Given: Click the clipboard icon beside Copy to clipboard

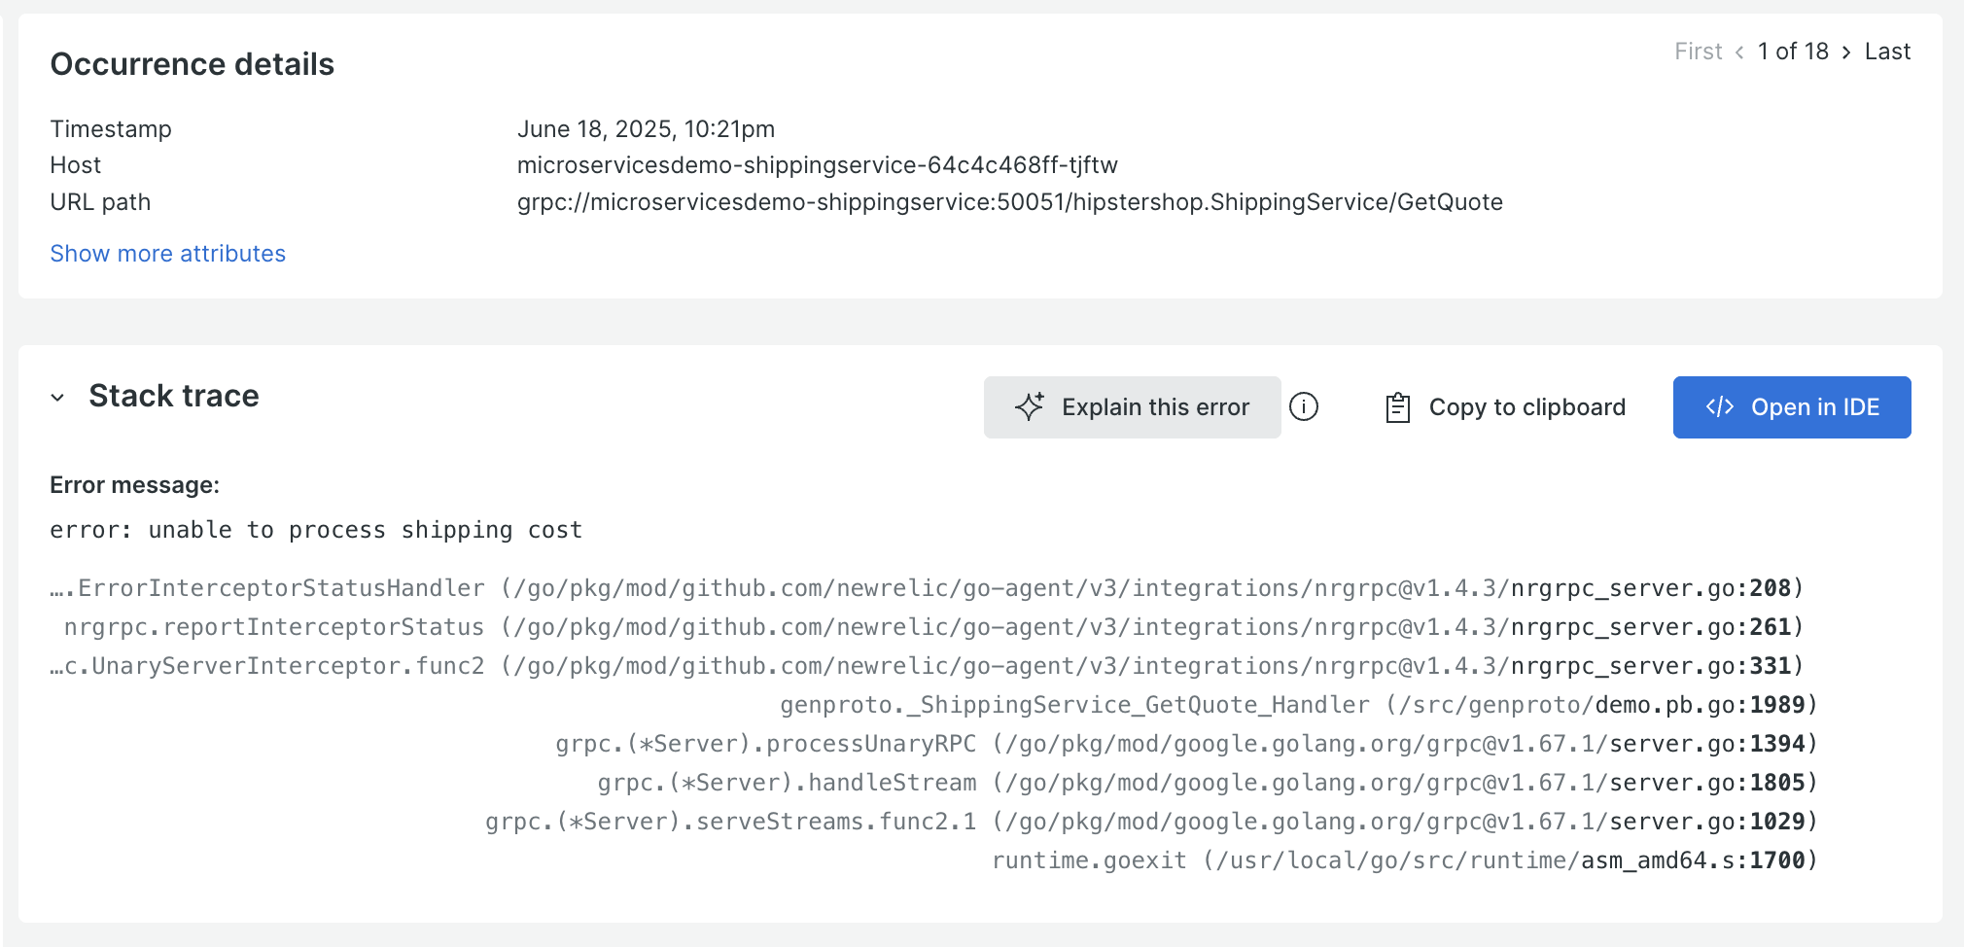Looking at the screenshot, I should coord(1398,406).
